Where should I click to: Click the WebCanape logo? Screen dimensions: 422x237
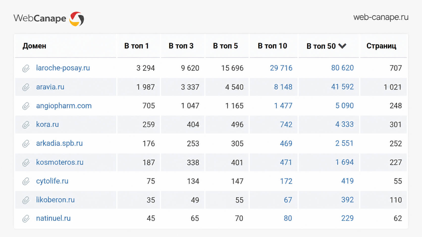click(x=49, y=19)
